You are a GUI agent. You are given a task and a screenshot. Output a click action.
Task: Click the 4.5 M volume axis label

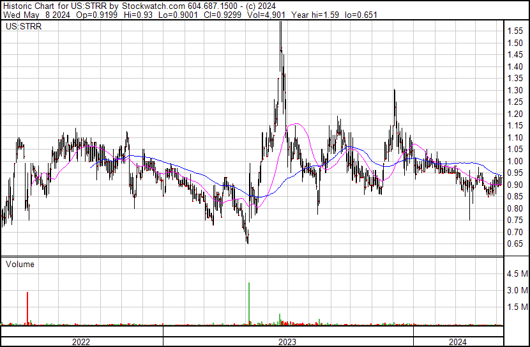[x=517, y=274]
